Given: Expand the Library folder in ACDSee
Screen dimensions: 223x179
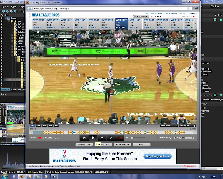Looking at the screenshot, I should pyautogui.click(x=12, y=41).
